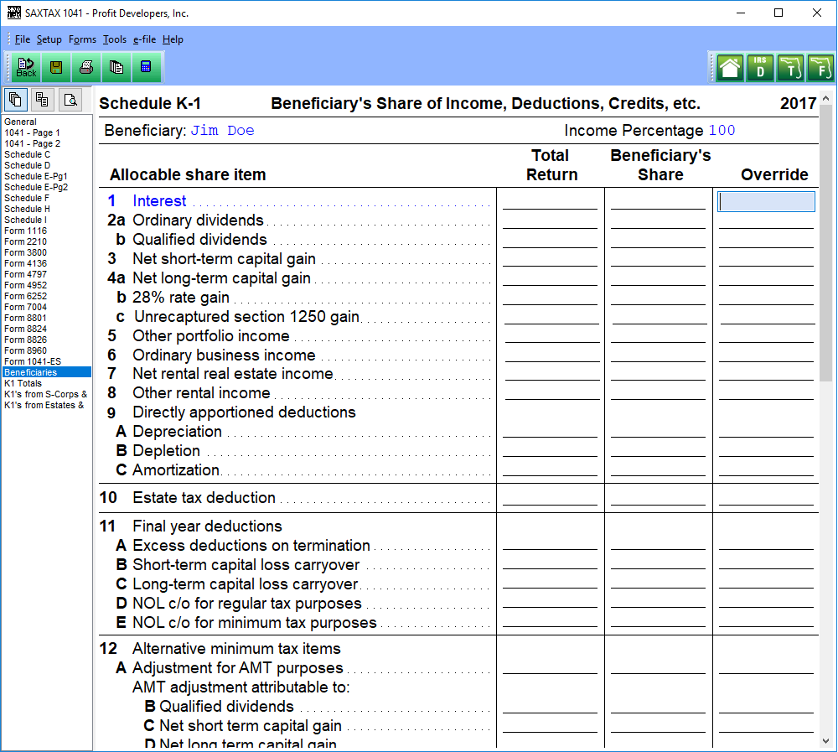This screenshot has width=838, height=752.
Task: Click Override field for Ordinary dividends
Action: pyautogui.click(x=766, y=220)
